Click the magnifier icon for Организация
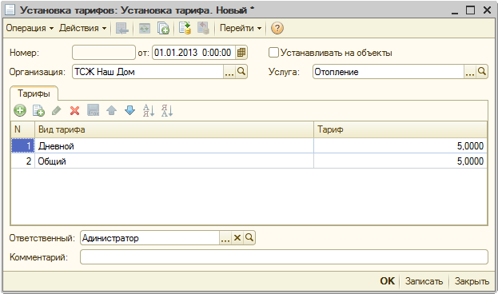 [x=241, y=72]
